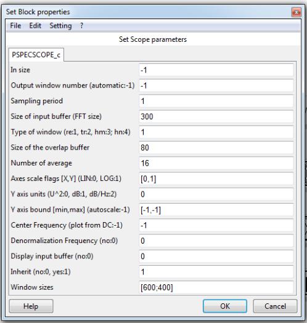Image resolution: width=307 pixels, height=323 pixels.
Task: Click the Y axis units field
Action: click(216, 194)
